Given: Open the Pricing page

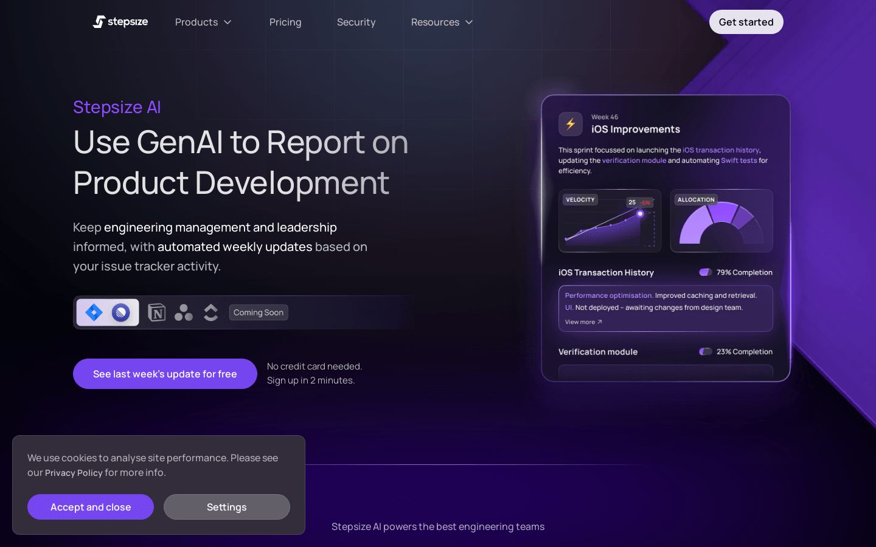Looking at the screenshot, I should pos(285,22).
